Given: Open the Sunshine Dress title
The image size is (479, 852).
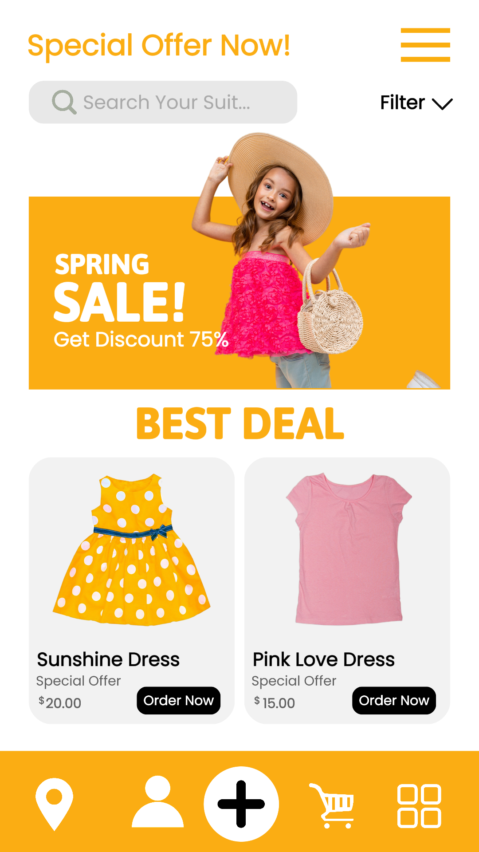Looking at the screenshot, I should pos(108,659).
